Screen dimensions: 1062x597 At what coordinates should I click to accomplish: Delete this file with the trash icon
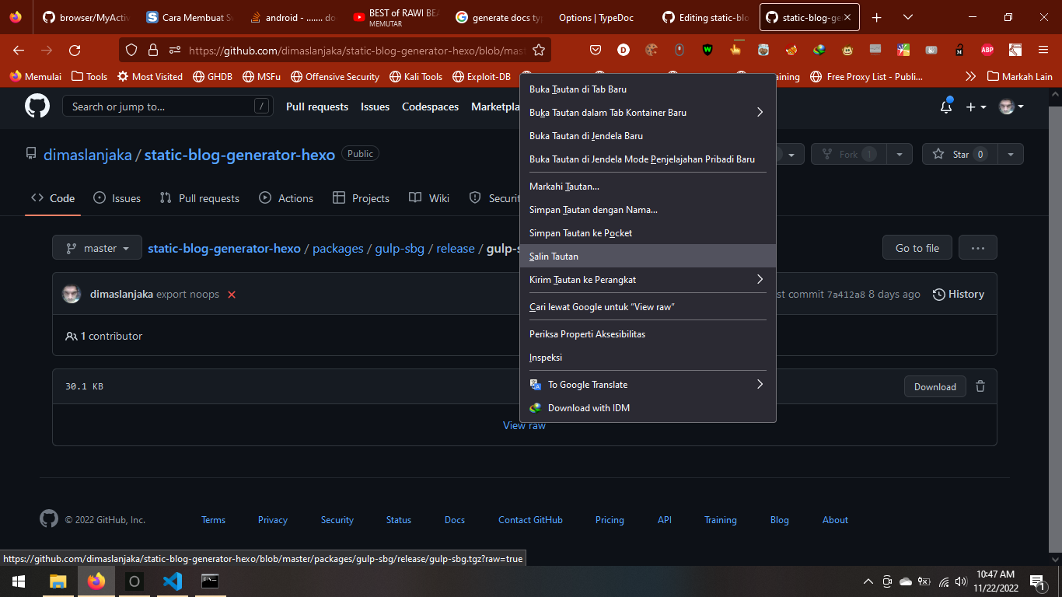(980, 386)
